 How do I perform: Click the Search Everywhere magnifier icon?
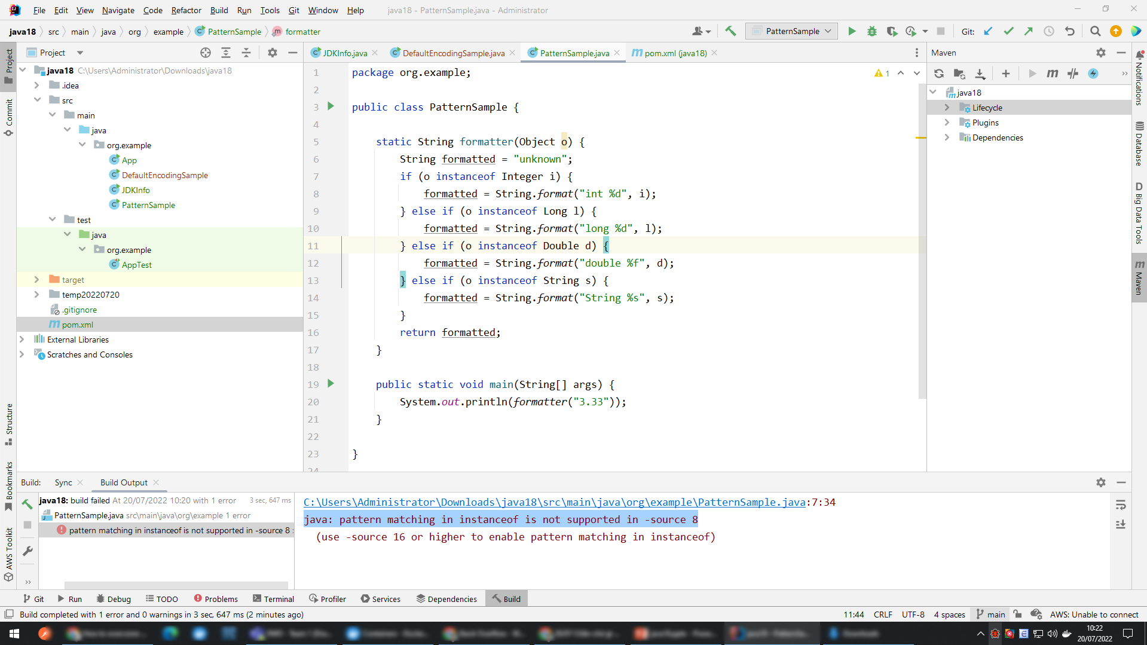1095,31
